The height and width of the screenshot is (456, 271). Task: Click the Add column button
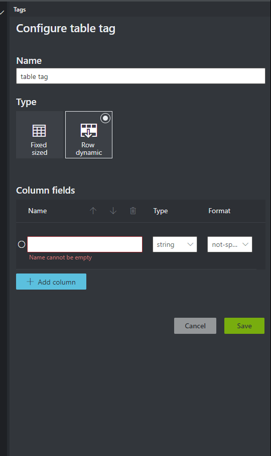pos(51,282)
